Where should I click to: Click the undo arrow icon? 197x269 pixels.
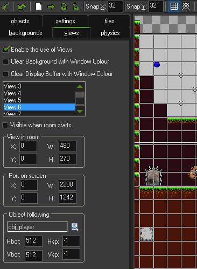[22, 6]
